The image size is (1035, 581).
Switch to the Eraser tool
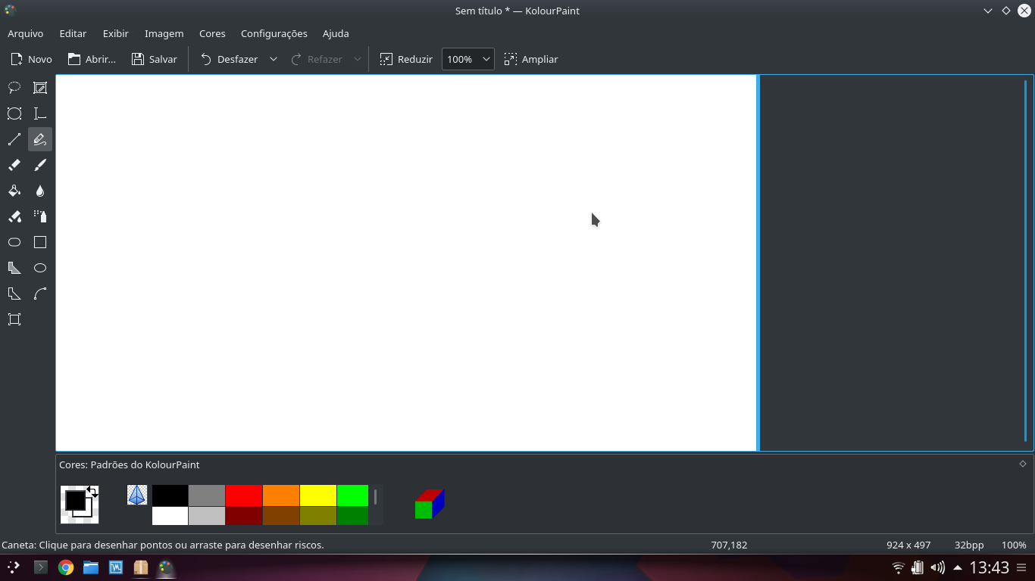pos(14,165)
